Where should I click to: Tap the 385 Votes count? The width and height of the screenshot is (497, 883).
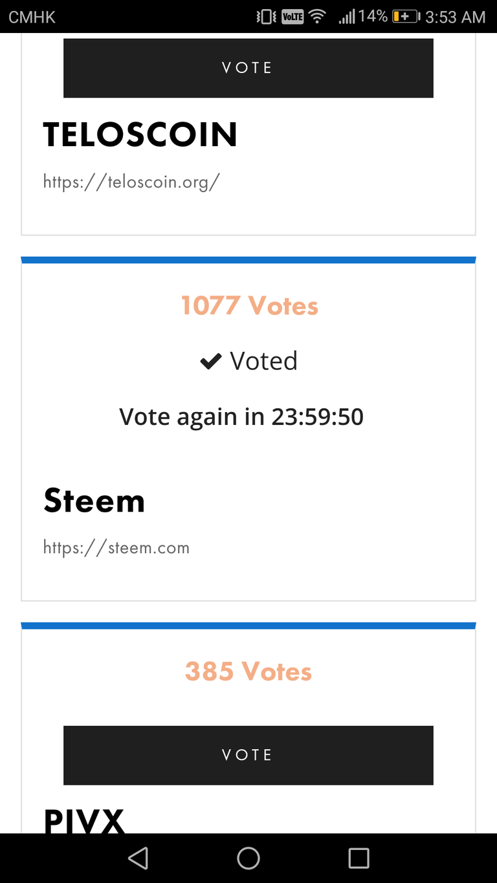(x=248, y=671)
